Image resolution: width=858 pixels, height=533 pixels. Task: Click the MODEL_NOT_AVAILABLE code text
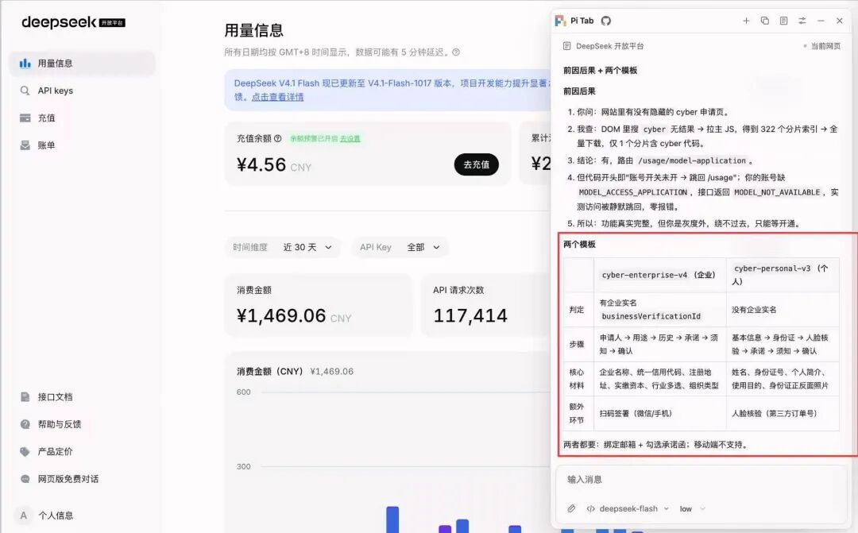(777, 192)
